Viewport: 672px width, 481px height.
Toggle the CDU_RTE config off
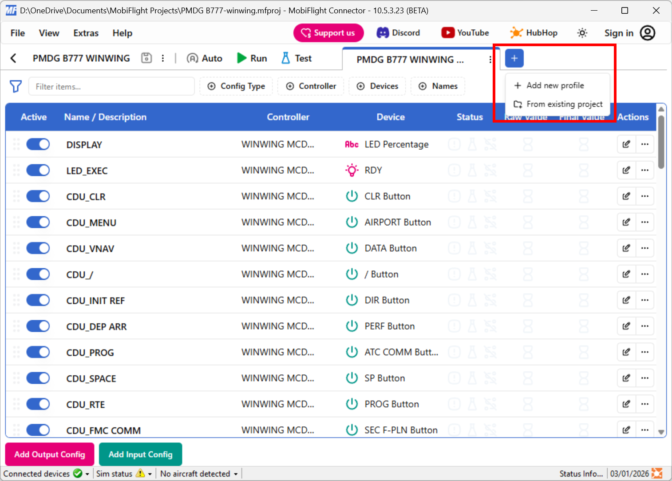[38, 404]
